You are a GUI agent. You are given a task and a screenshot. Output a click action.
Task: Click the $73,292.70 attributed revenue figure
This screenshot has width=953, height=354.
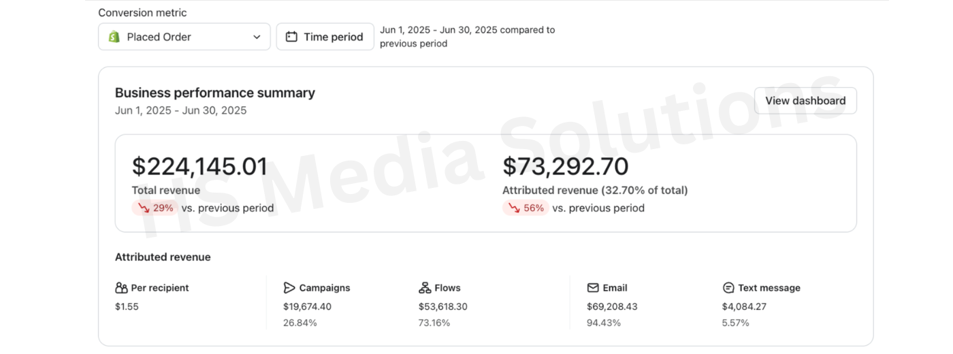click(x=566, y=167)
